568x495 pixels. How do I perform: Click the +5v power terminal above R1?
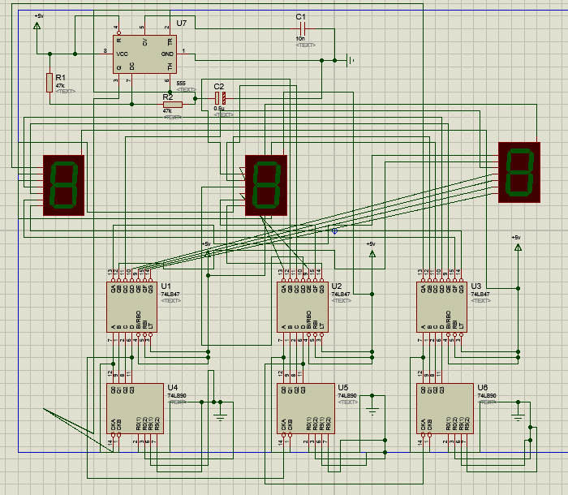pos(36,24)
